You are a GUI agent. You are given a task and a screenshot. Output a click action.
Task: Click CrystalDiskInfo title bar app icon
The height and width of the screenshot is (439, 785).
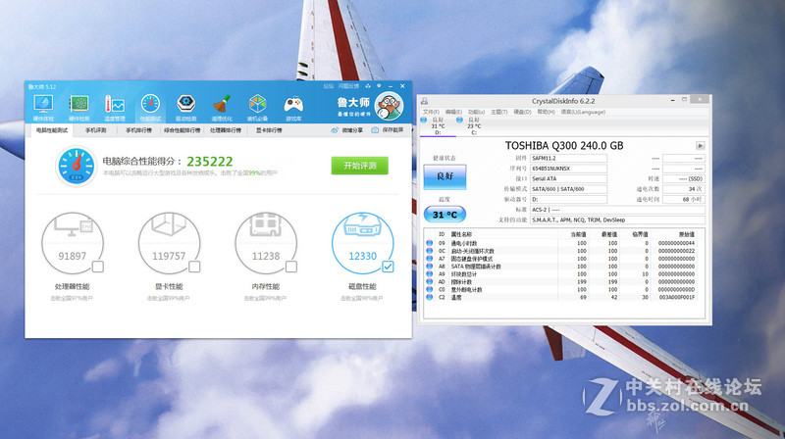(425, 101)
